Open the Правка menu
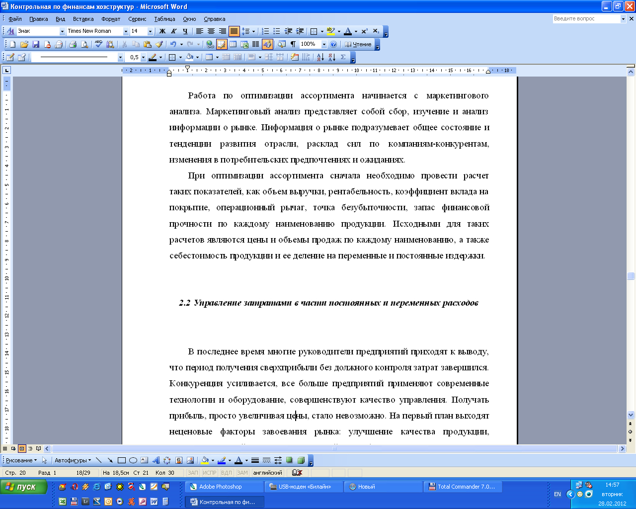636x509 pixels. click(38, 19)
